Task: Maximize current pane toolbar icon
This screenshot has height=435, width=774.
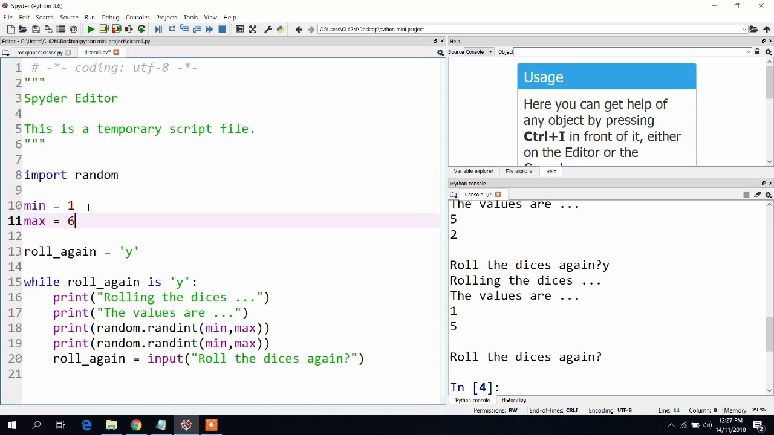Action: tap(240, 29)
